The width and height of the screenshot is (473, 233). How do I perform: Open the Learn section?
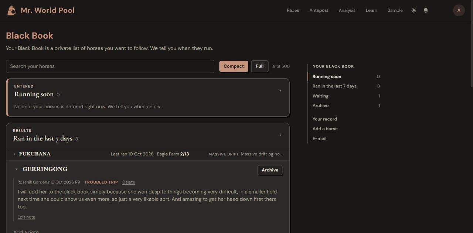click(371, 10)
